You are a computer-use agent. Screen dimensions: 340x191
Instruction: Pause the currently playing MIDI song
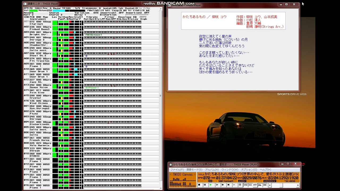coord(205,185)
